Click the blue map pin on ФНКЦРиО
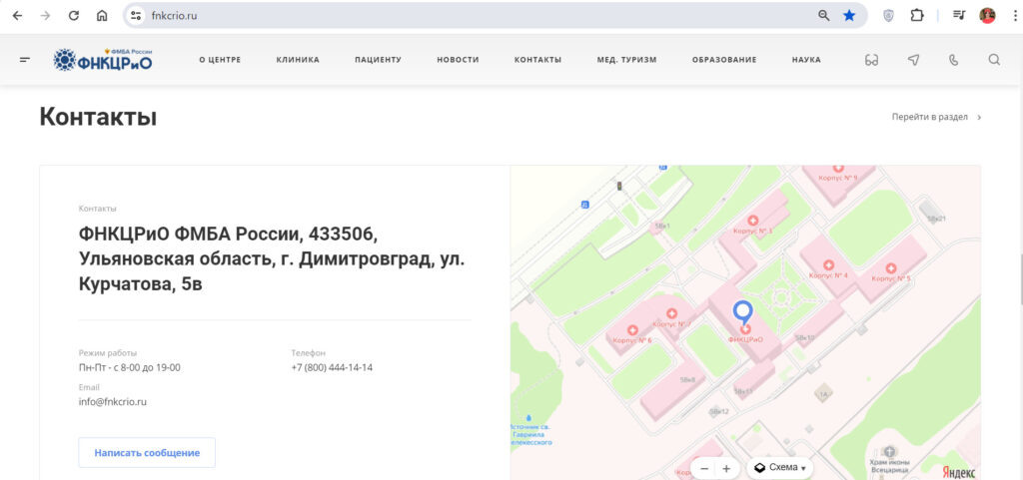 743,312
